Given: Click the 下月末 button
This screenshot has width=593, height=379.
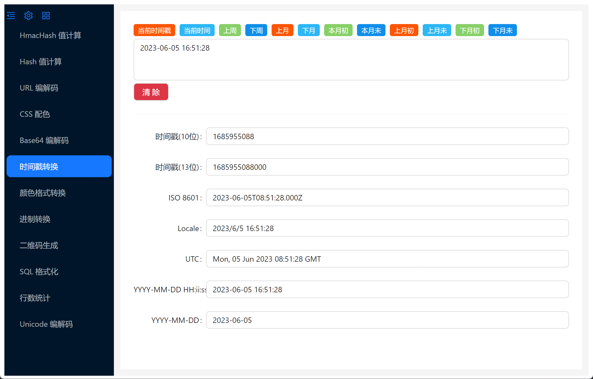Looking at the screenshot, I should 502,30.
